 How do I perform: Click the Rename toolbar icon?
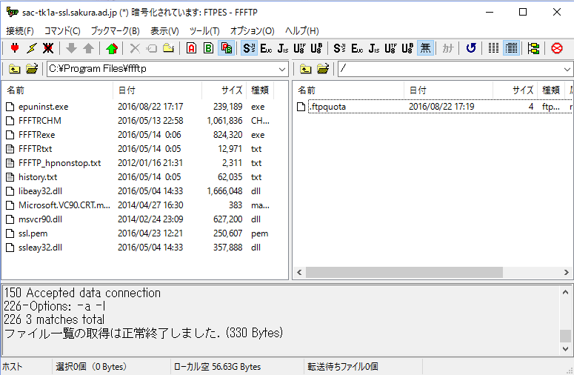[152, 48]
